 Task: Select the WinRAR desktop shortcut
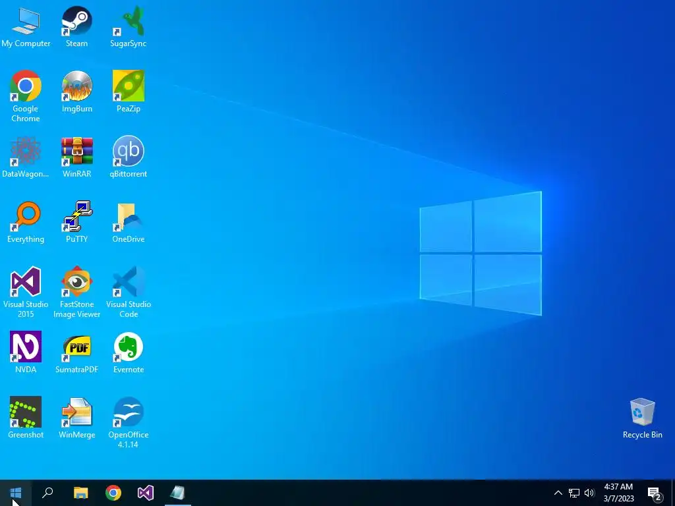(76, 157)
